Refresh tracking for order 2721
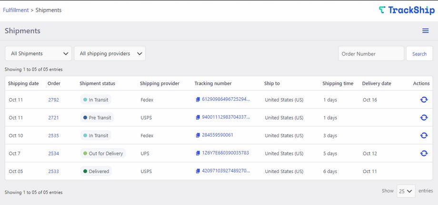Viewport: 438px width, 205px height. pyautogui.click(x=424, y=117)
